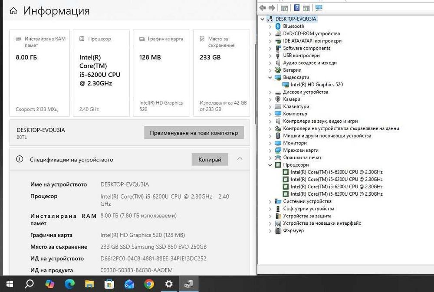
Task: Click the Back arrow in Device Manager toolbar
Action: coord(263,8)
